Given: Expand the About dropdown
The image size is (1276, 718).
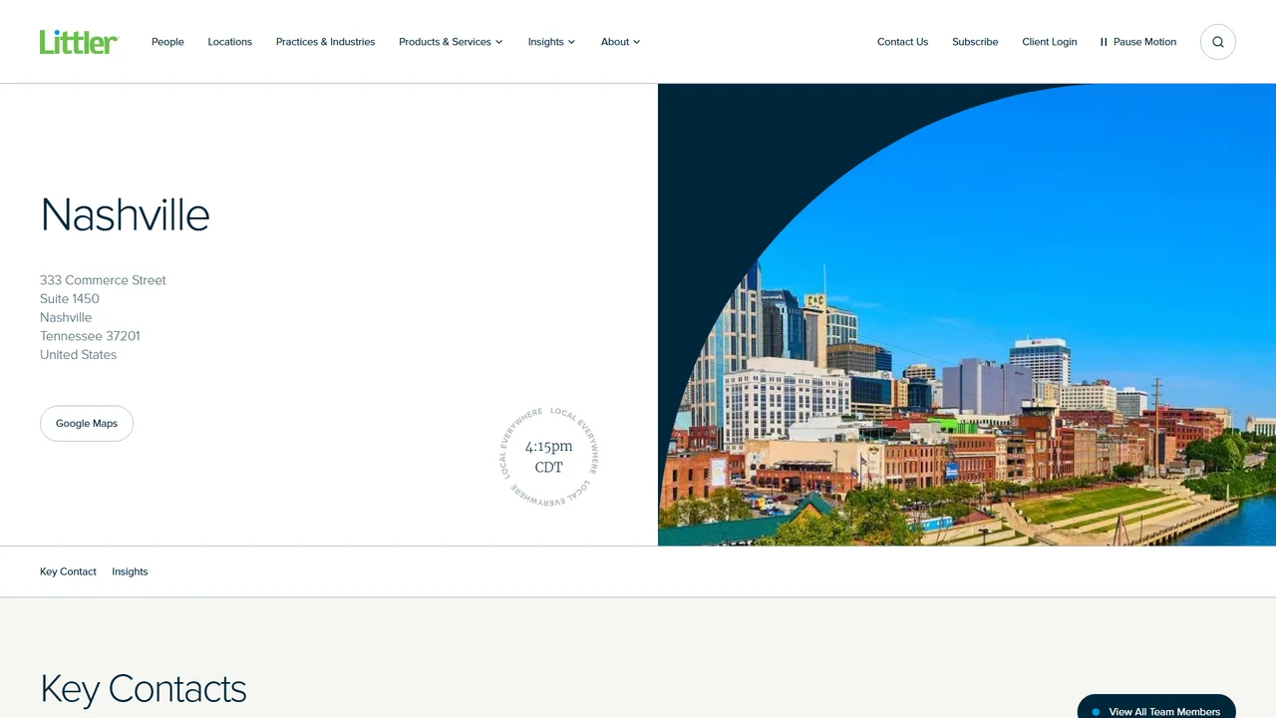Looking at the screenshot, I should point(620,42).
